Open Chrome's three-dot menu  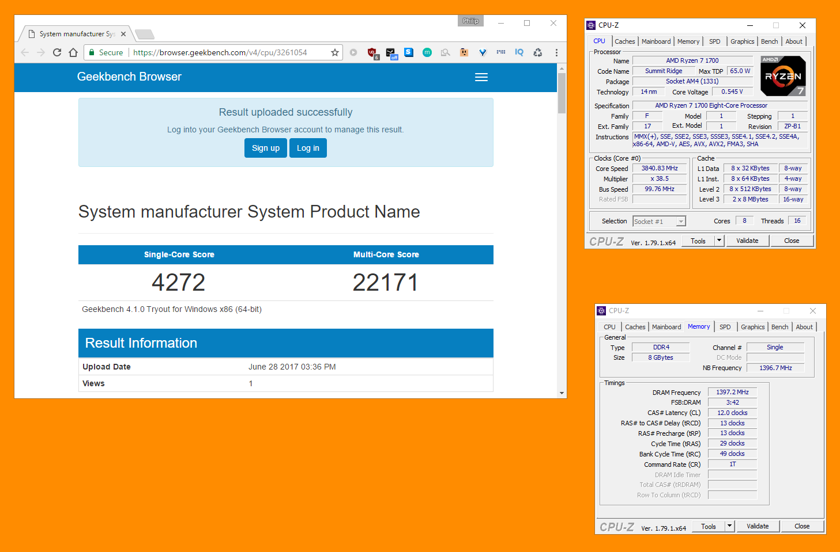click(556, 52)
